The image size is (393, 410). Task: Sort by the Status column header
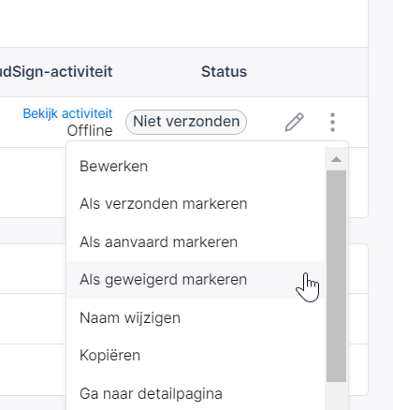point(224,71)
